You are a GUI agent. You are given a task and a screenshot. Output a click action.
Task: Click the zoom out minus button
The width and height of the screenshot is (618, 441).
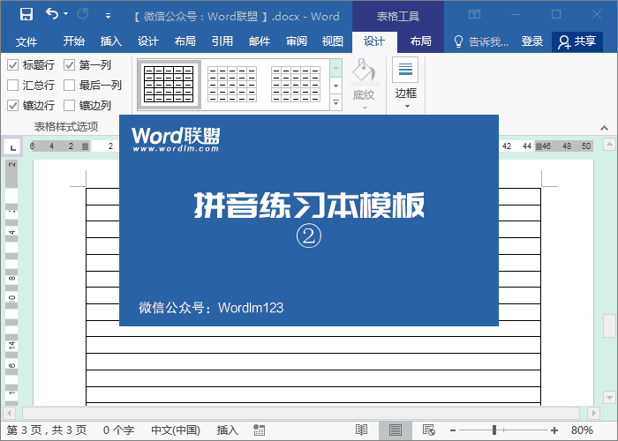click(x=453, y=430)
